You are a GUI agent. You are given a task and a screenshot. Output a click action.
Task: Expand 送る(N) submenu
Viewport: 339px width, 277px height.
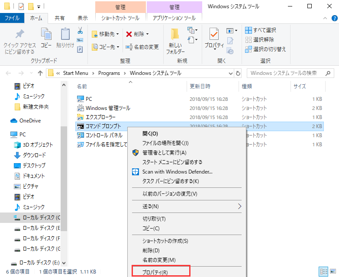point(187,206)
